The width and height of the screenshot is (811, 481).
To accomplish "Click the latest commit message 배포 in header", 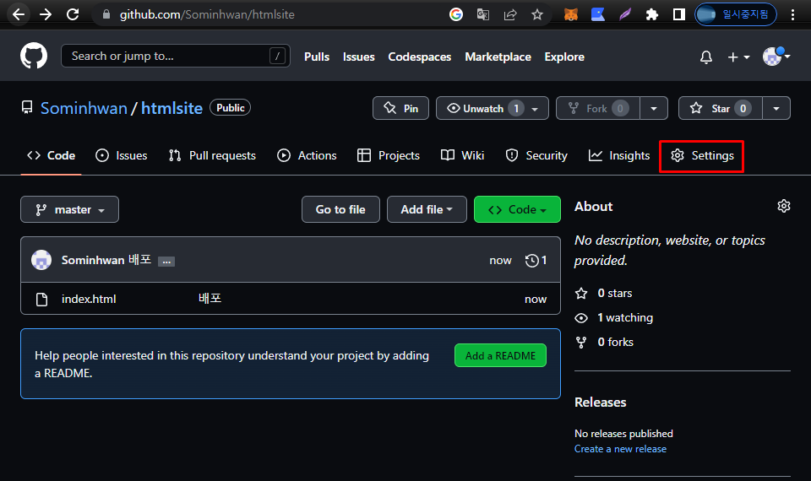I will coord(139,259).
